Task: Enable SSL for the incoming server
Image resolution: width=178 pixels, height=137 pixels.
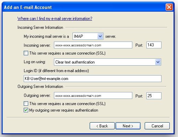Action: 26,53
